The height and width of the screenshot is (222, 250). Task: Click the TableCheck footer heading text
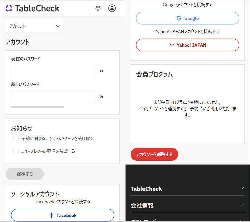[x=146, y=189]
